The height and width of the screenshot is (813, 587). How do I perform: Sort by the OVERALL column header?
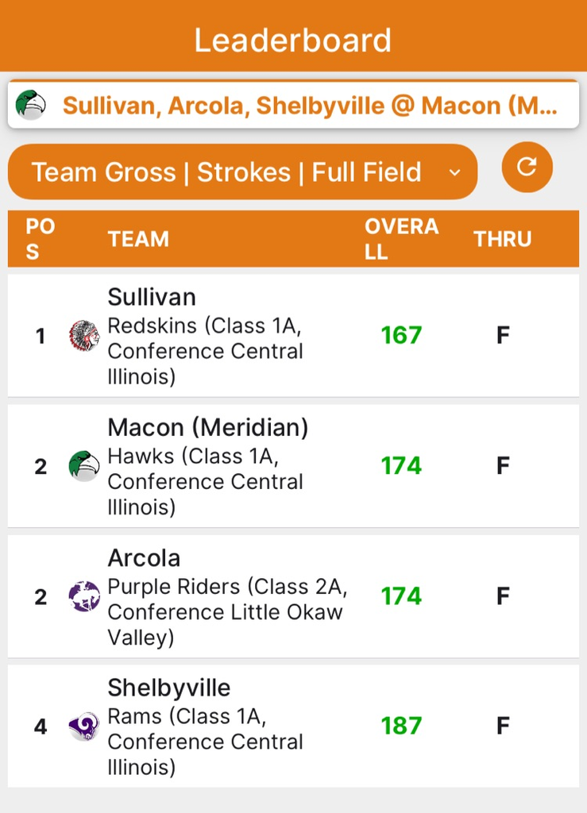point(401,239)
